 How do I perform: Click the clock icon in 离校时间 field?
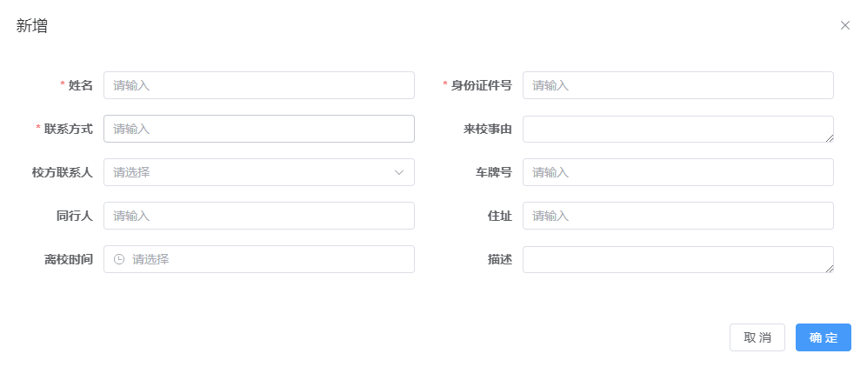coord(119,259)
